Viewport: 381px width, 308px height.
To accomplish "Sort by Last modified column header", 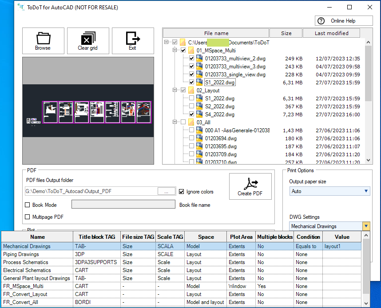I will click(331, 33).
